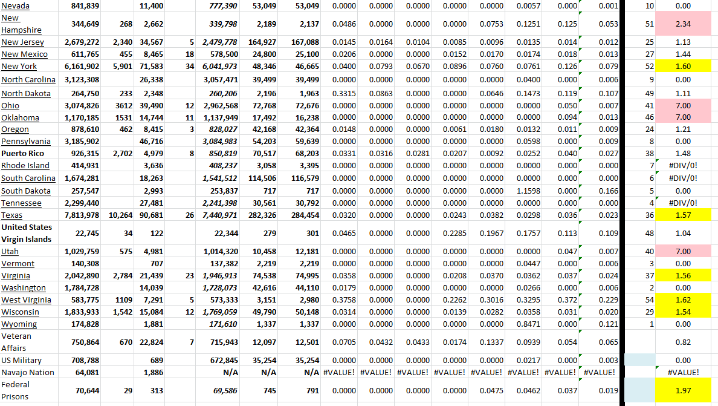Click the pink 7.00 cell for Utah

pos(683,251)
